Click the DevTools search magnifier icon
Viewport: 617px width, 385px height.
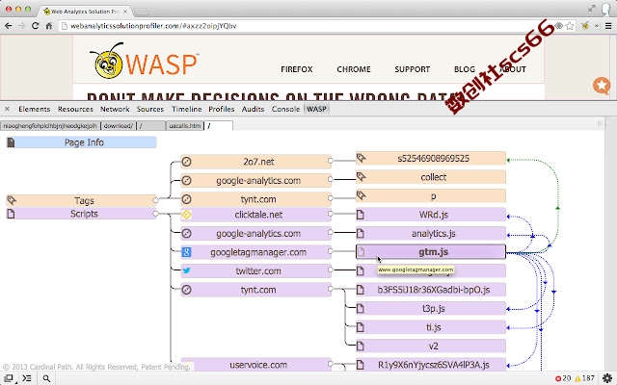click(x=46, y=378)
